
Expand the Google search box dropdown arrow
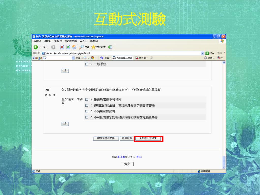73,58
